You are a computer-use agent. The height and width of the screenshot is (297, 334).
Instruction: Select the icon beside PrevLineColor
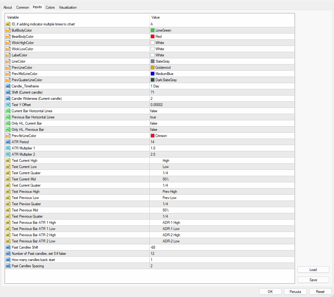(x=8, y=67)
